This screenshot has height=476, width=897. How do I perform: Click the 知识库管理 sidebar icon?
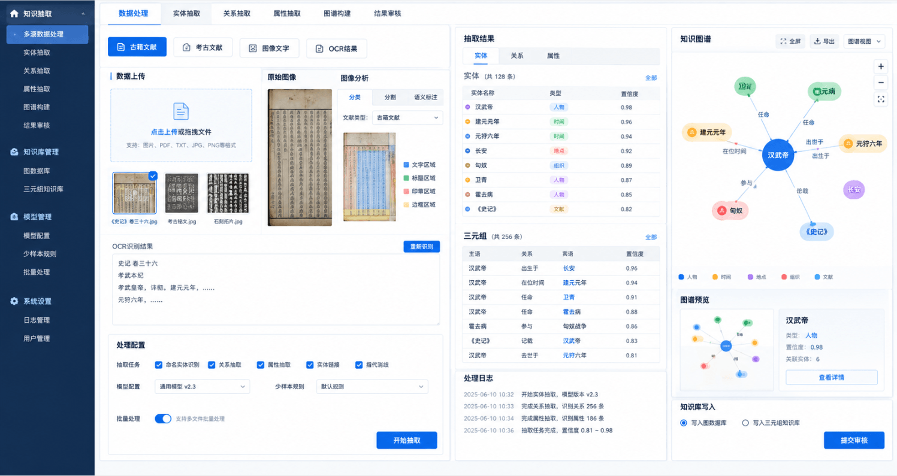14,152
